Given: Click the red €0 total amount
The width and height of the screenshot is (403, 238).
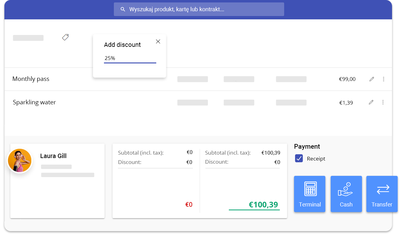Looking at the screenshot, I should coord(189,205).
